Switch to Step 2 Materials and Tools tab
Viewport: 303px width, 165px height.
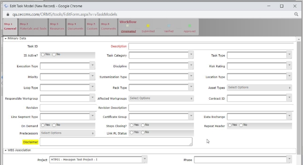coord(33,27)
